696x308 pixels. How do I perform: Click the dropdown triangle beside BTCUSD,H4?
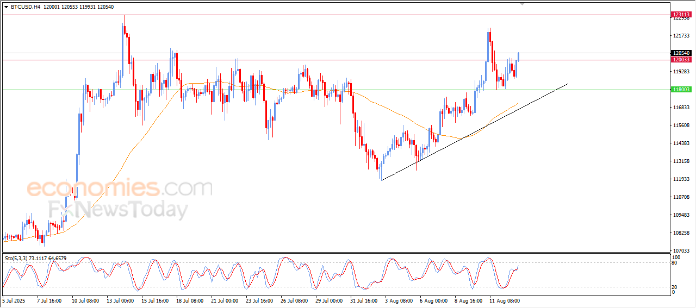click(6, 7)
